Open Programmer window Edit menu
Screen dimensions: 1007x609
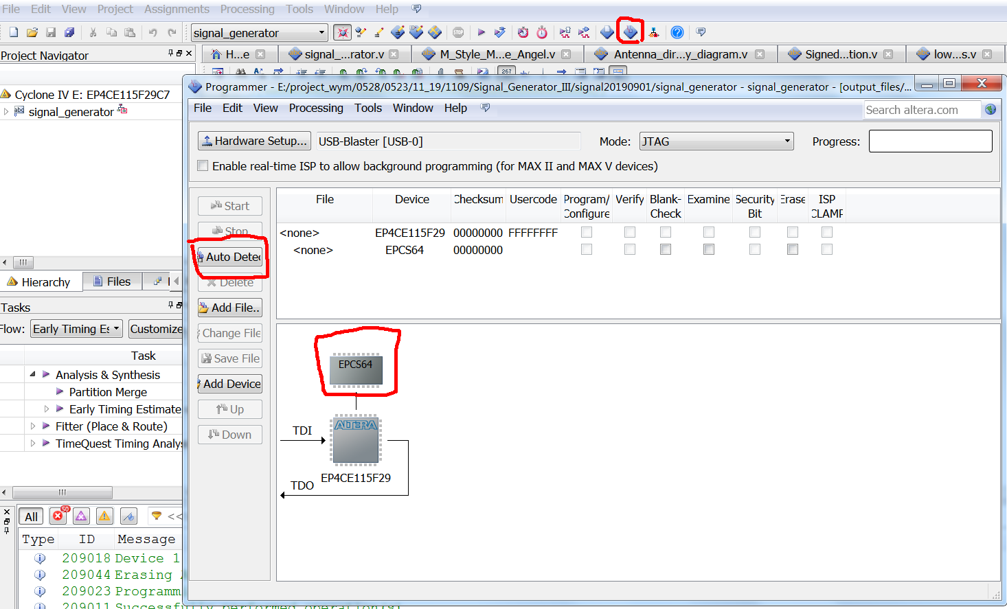click(x=232, y=108)
